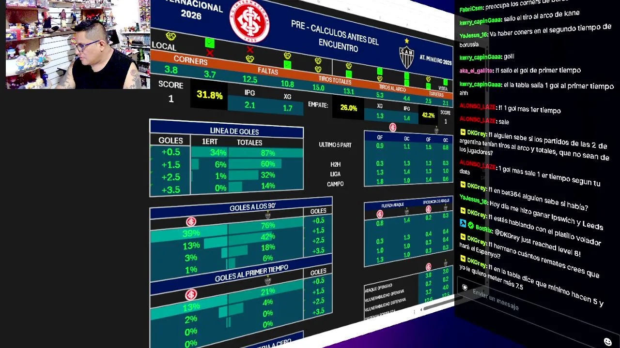
Task: Open FabriCsm's chat profile
Action: point(471,9)
